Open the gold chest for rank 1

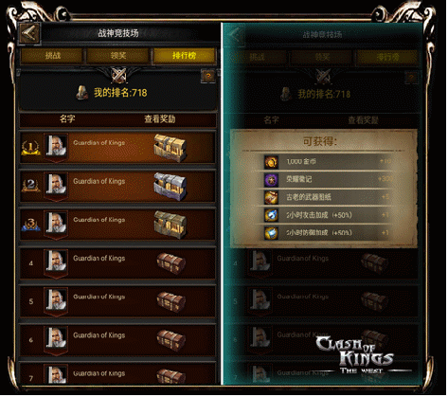click(x=170, y=148)
